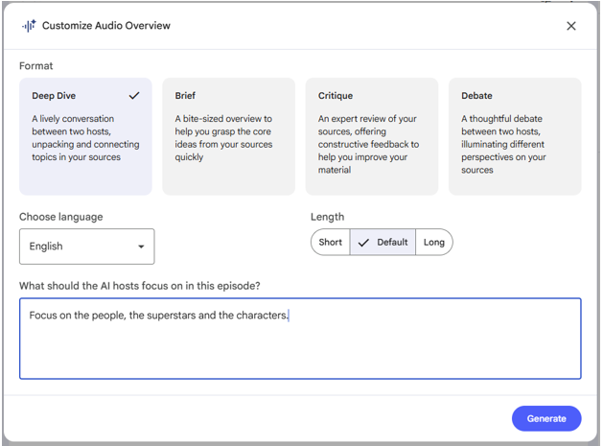Set length to Long
The width and height of the screenshot is (603, 446).
[434, 243]
